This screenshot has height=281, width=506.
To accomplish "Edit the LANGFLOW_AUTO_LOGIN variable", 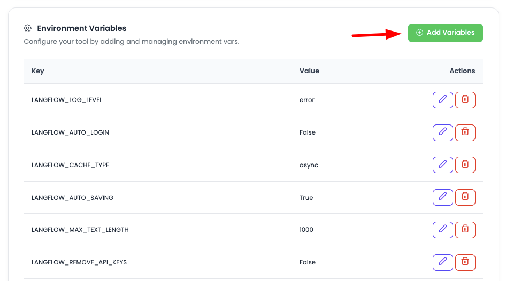I will coord(442,132).
